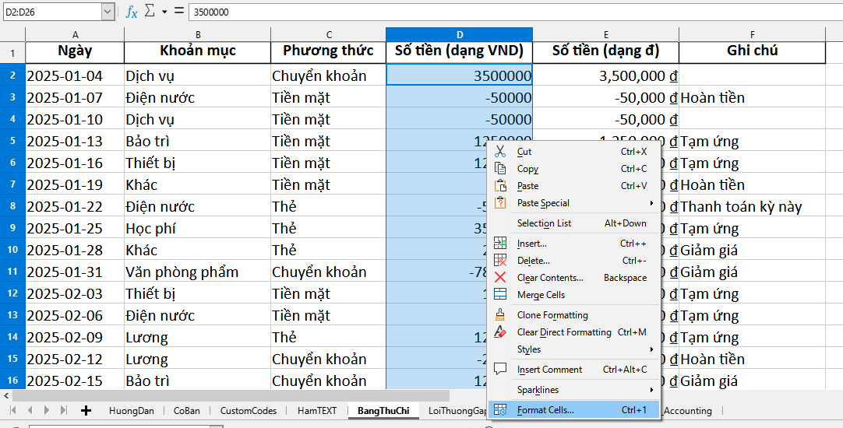843x428 pixels.
Task: Click the horizontal scrollbar left arrow
Action: pos(6,396)
